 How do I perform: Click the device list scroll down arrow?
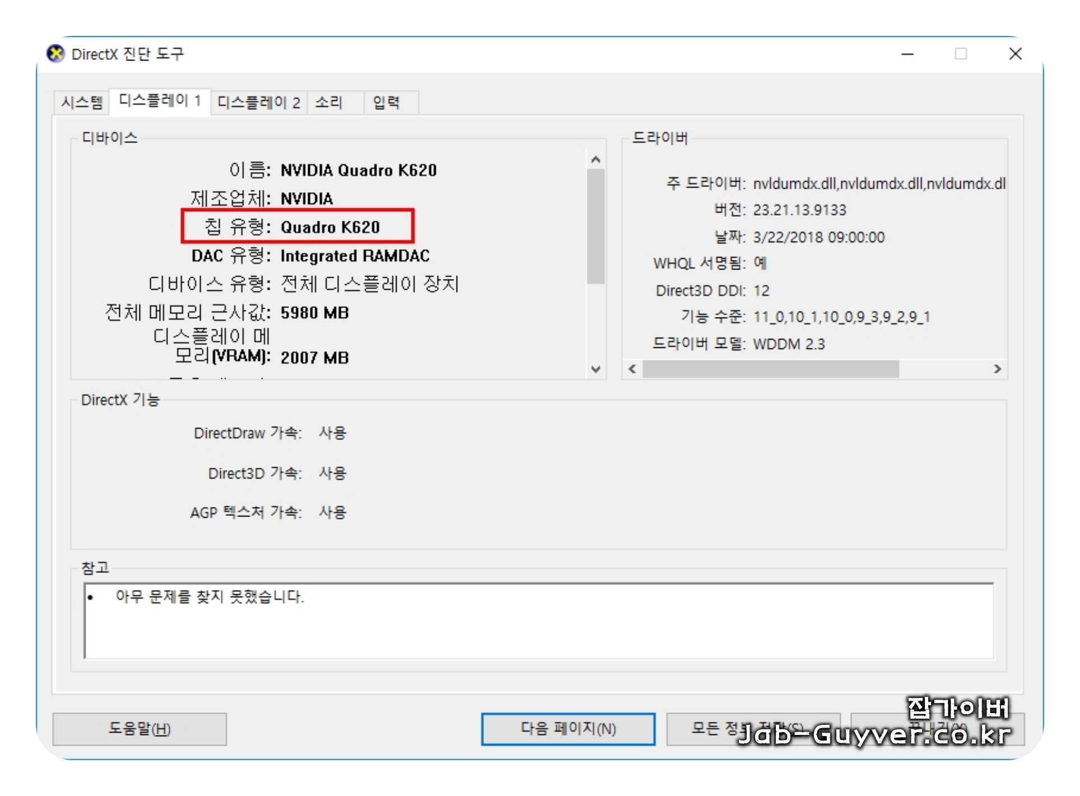[x=596, y=369]
